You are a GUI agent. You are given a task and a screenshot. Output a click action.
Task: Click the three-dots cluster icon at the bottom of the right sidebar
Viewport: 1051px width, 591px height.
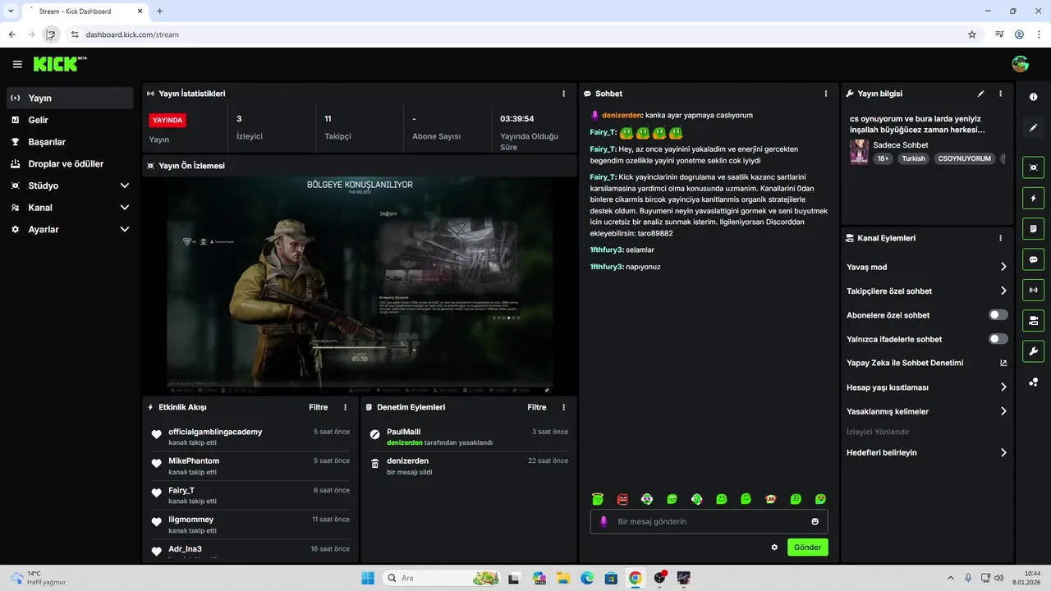[x=1033, y=383]
